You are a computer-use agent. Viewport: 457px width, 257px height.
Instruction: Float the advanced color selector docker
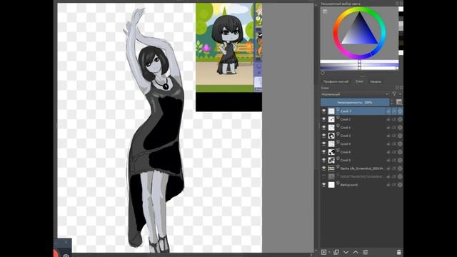[397, 4]
